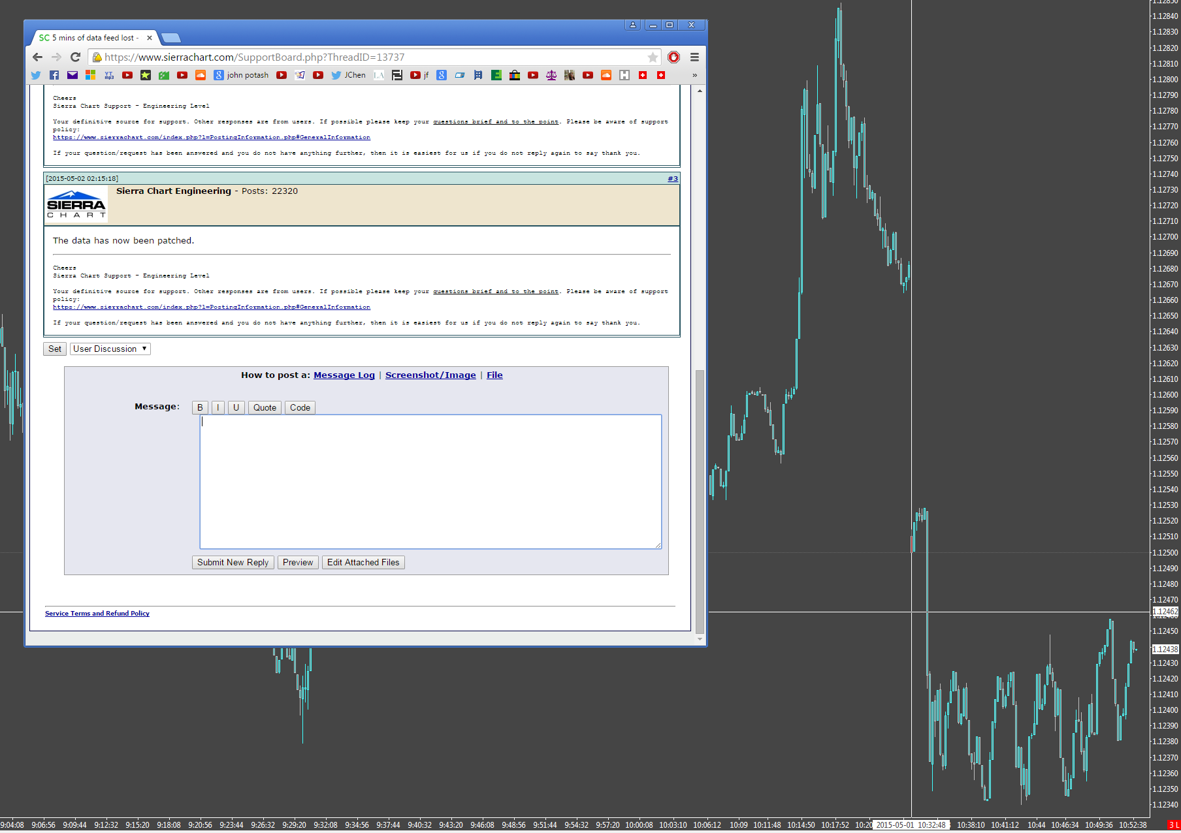
Task: Click the red '3 L' chart indicator
Action: 1174,825
